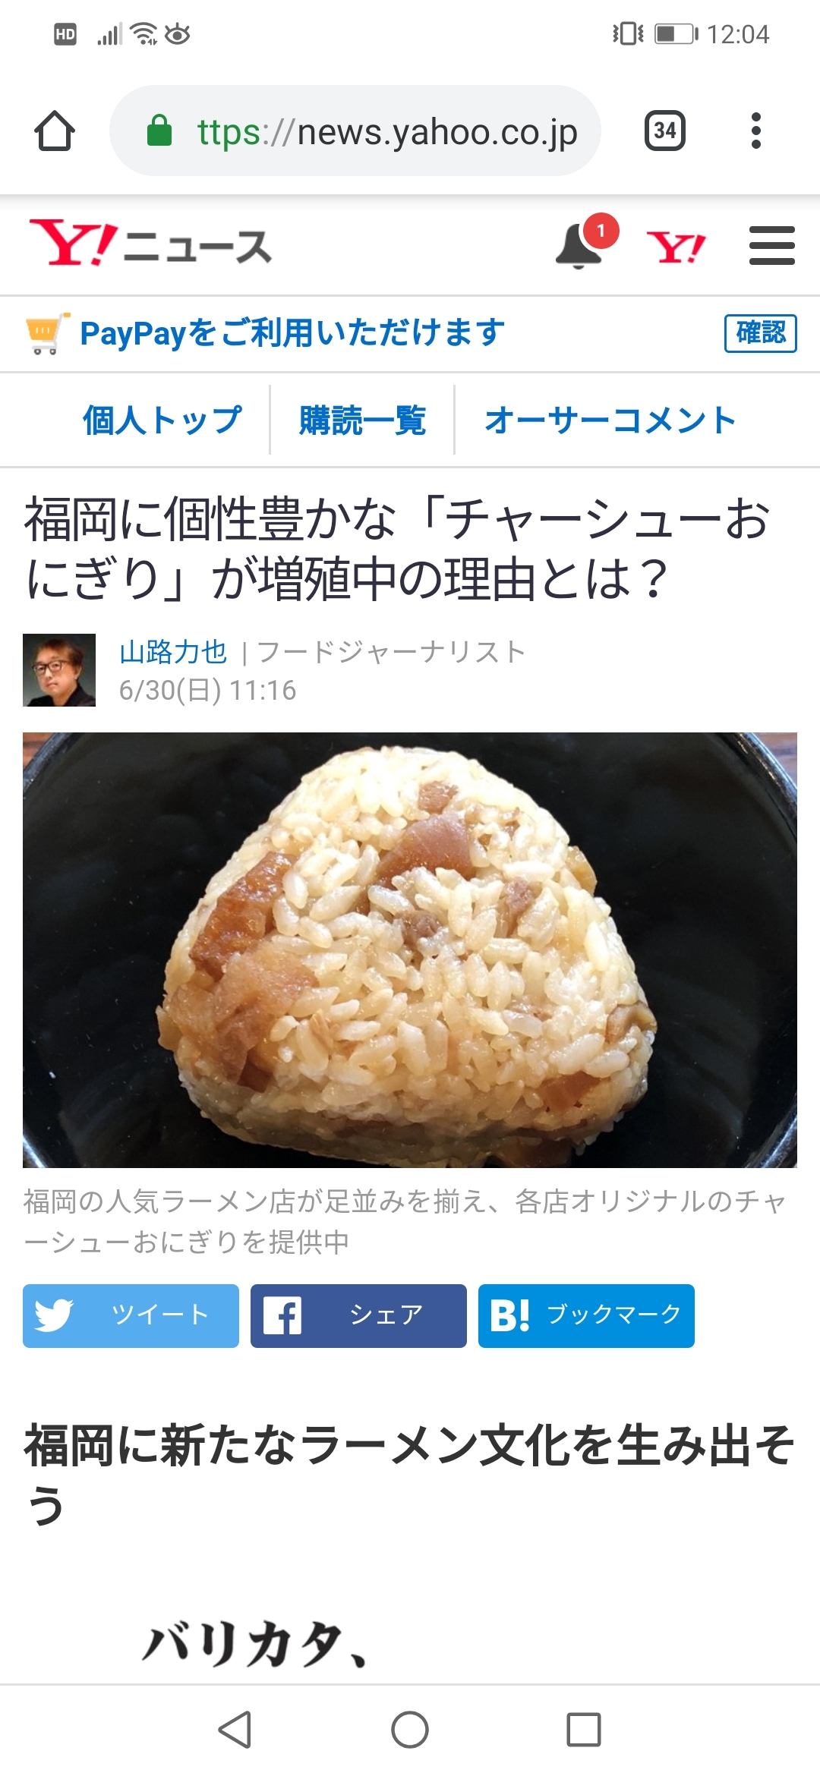Select the 個人トップ tab
The image size is (820, 1776).
(162, 420)
